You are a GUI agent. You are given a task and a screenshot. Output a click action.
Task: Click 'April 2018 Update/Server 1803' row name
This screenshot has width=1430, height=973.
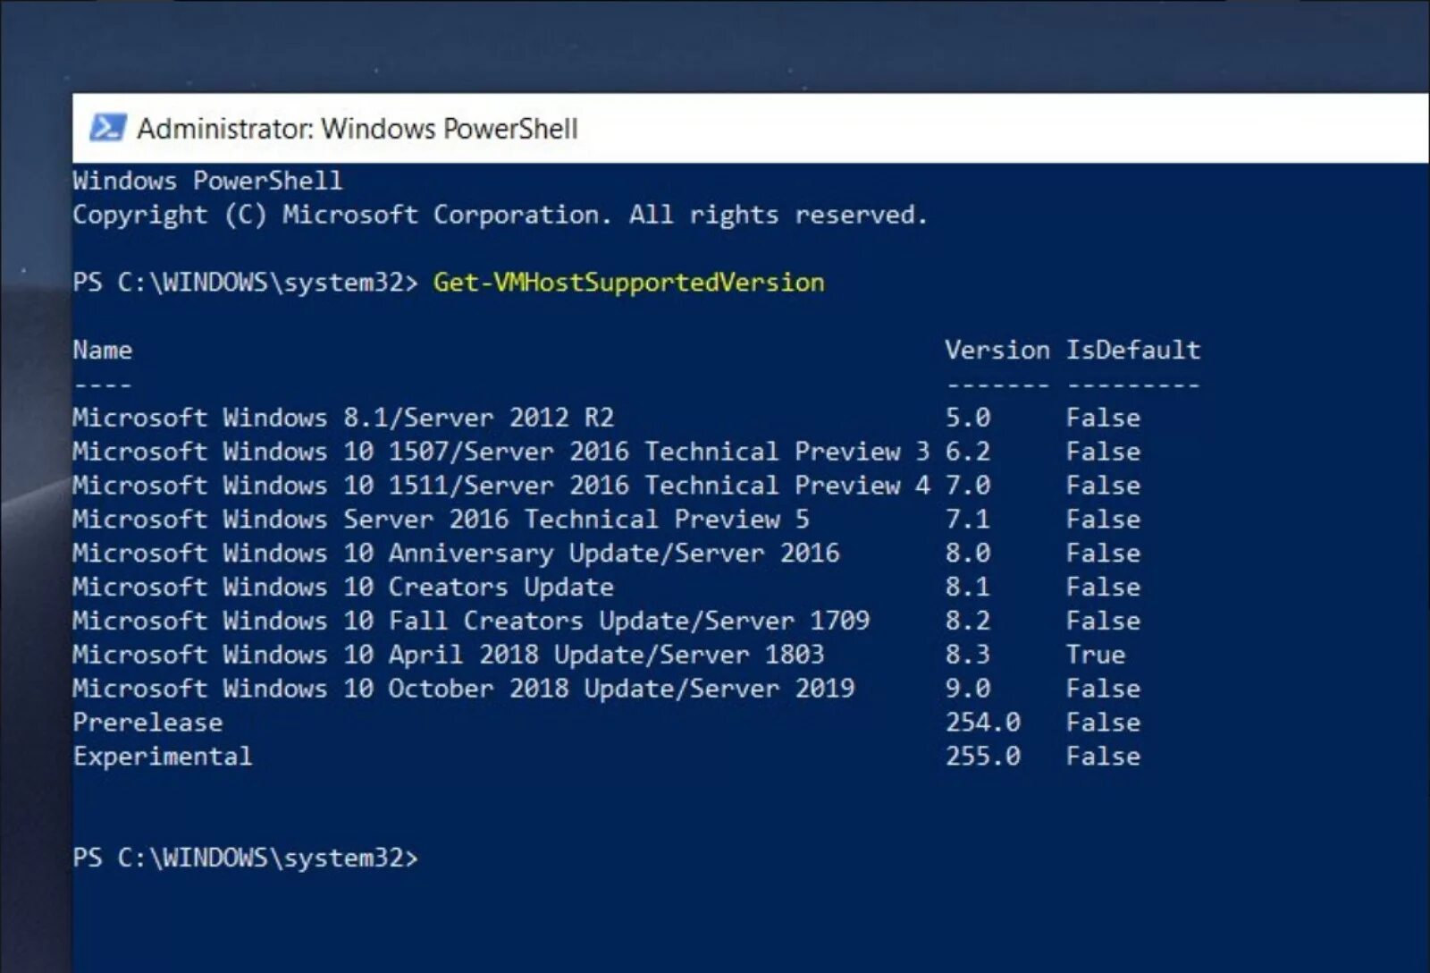click(x=449, y=655)
